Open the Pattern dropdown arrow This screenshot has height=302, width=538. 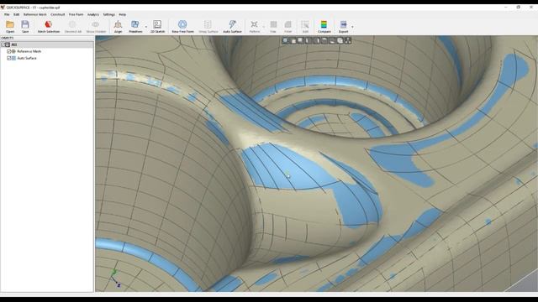pyautogui.click(x=263, y=27)
